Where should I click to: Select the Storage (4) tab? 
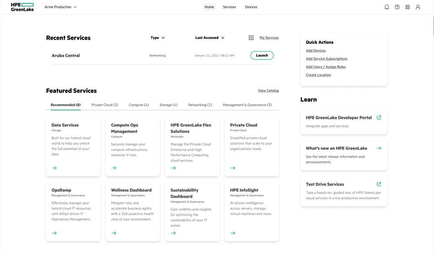[x=168, y=105]
